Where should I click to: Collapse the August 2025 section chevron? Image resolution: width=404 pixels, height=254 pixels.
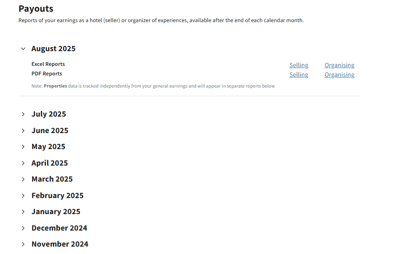pos(23,49)
